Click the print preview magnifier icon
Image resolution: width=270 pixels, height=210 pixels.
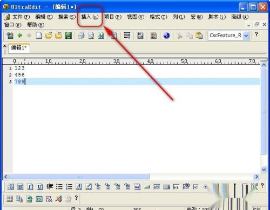tap(91, 36)
